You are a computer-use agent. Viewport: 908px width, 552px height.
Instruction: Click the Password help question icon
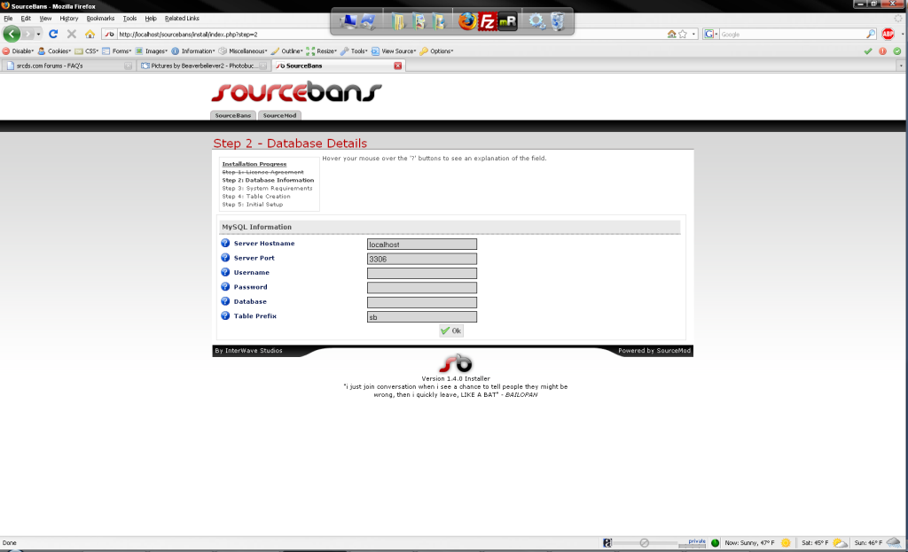click(x=225, y=286)
